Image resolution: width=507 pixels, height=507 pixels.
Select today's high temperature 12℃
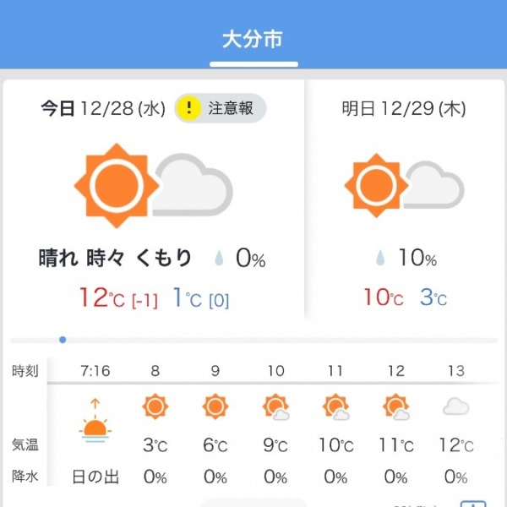coord(102,297)
